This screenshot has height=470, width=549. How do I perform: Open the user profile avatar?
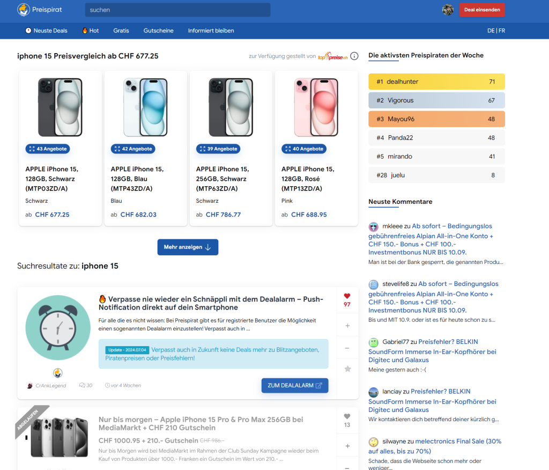[x=448, y=10]
